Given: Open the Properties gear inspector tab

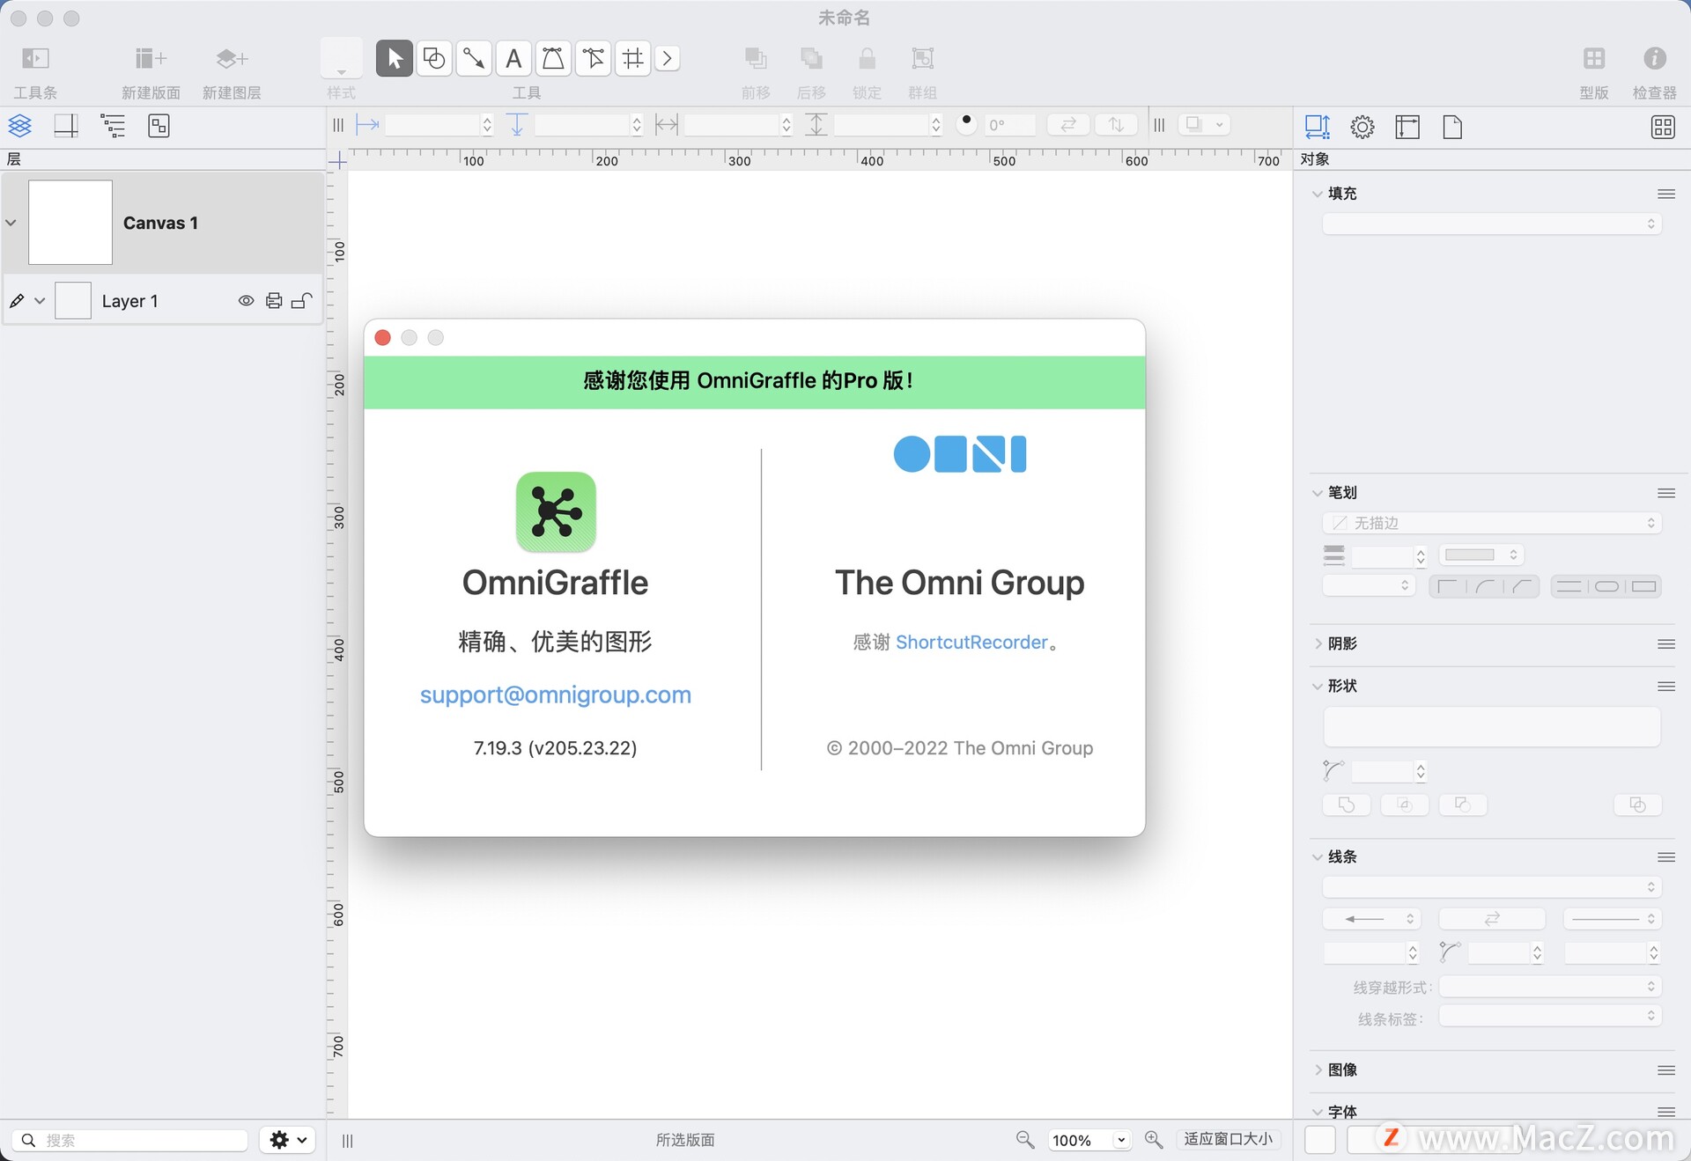Looking at the screenshot, I should click(x=1362, y=127).
